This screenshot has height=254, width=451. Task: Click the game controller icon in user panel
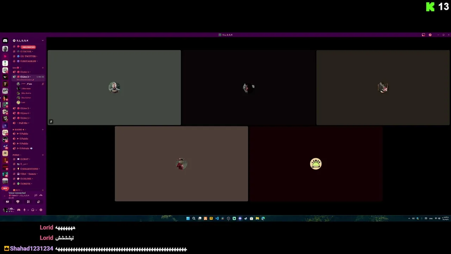tap(19, 210)
